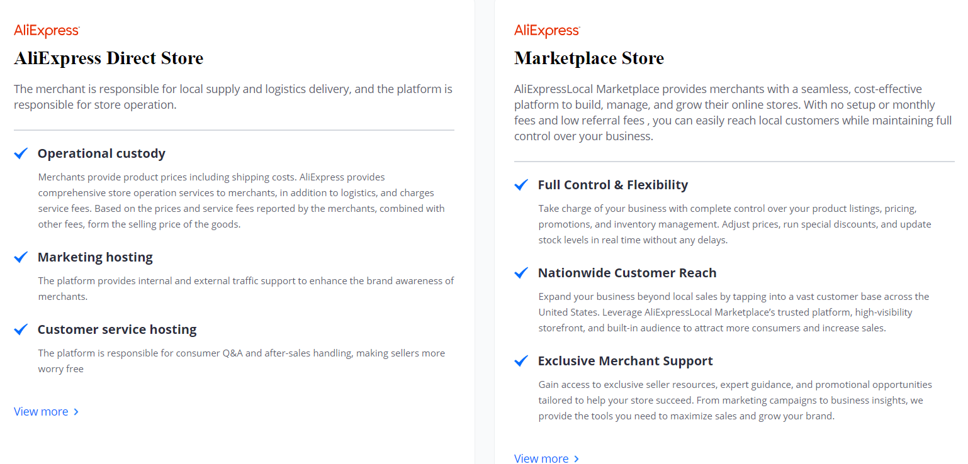The width and height of the screenshot is (968, 464).
Task: Click the Full Control & Flexibility section title
Action: pyautogui.click(x=612, y=185)
